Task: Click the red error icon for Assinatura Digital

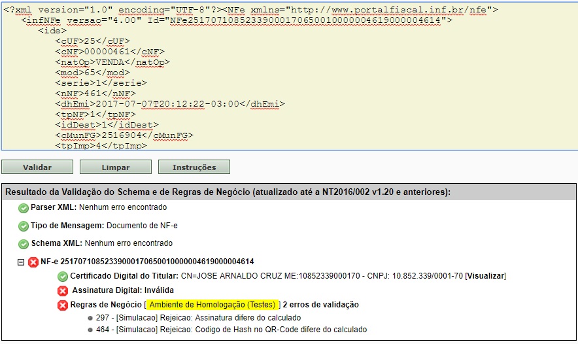Action: pos(63,290)
